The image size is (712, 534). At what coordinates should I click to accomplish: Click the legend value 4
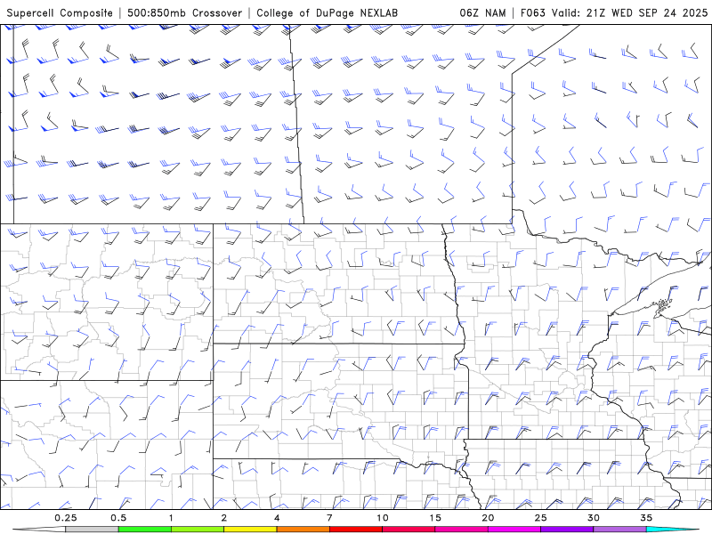pos(277,518)
